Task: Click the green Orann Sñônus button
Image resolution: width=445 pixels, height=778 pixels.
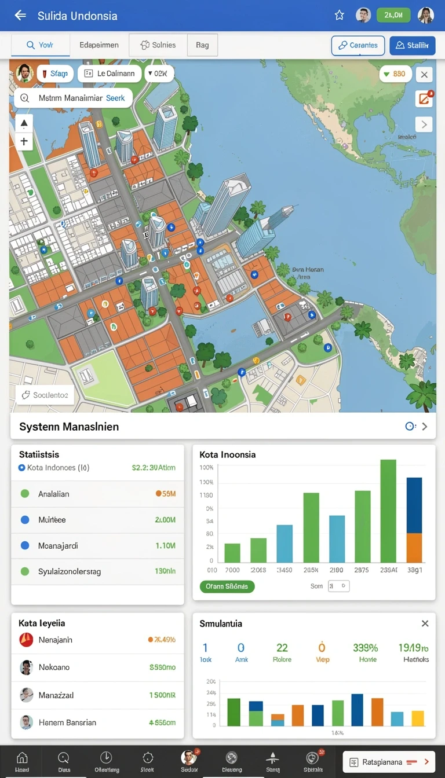Action: [x=227, y=586]
